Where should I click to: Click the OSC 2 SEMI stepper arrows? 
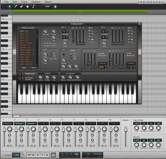[x=106, y=37]
